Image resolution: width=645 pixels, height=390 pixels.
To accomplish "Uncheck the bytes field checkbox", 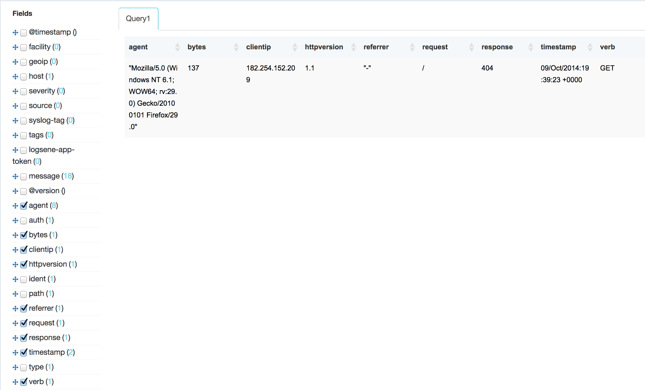I will click(x=23, y=235).
